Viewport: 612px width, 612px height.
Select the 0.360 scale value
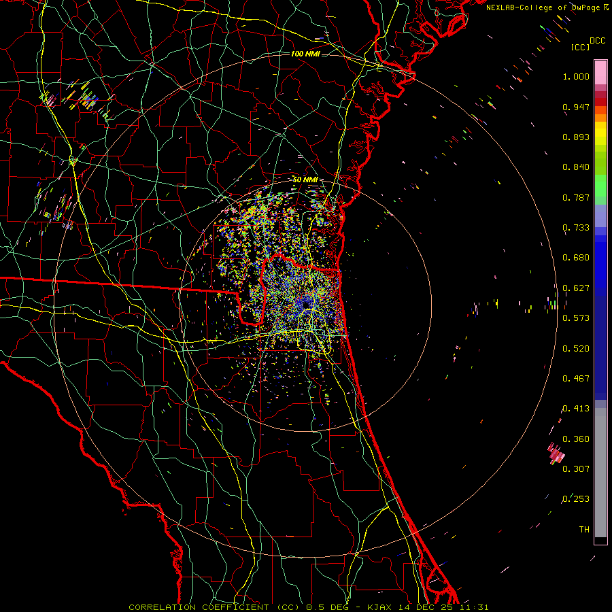576,439
